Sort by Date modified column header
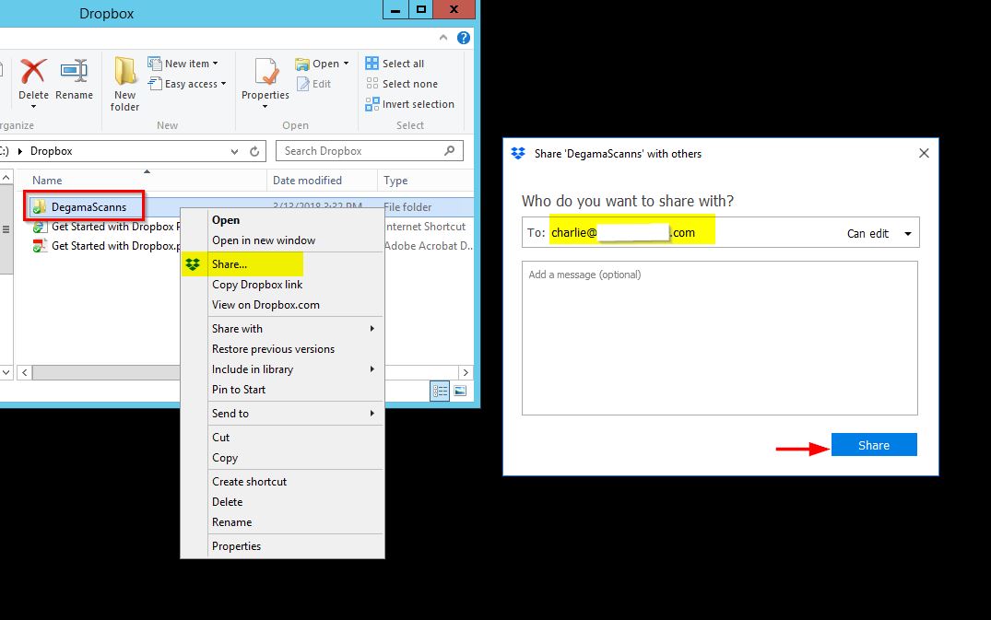The width and height of the screenshot is (991, 620). 322,180
